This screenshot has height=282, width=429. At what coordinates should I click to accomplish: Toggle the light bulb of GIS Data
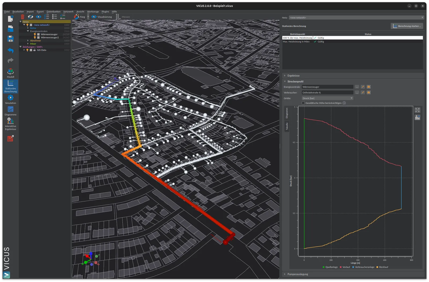tap(27, 50)
